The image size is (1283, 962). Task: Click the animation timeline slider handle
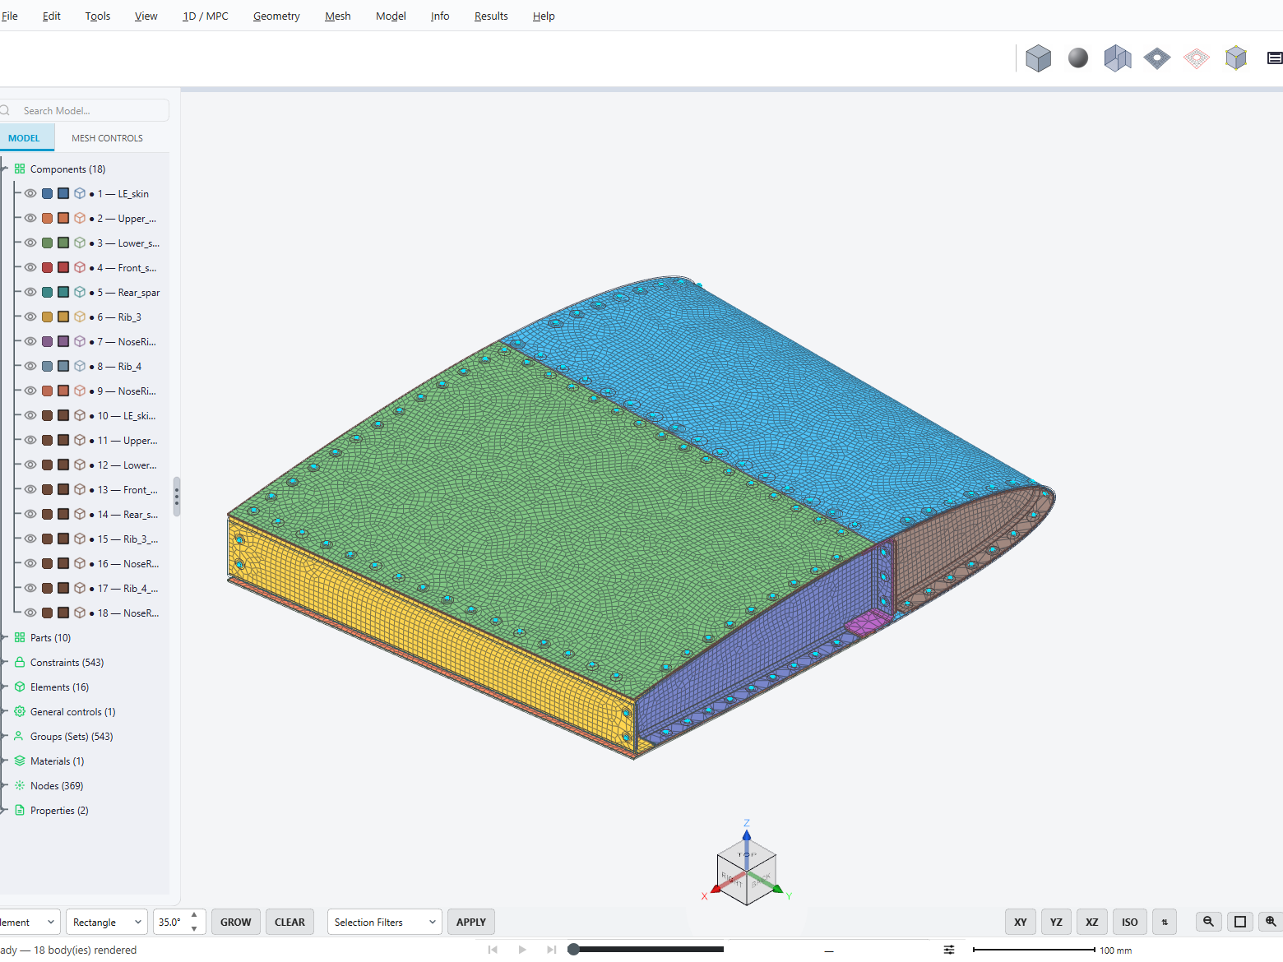point(574,950)
